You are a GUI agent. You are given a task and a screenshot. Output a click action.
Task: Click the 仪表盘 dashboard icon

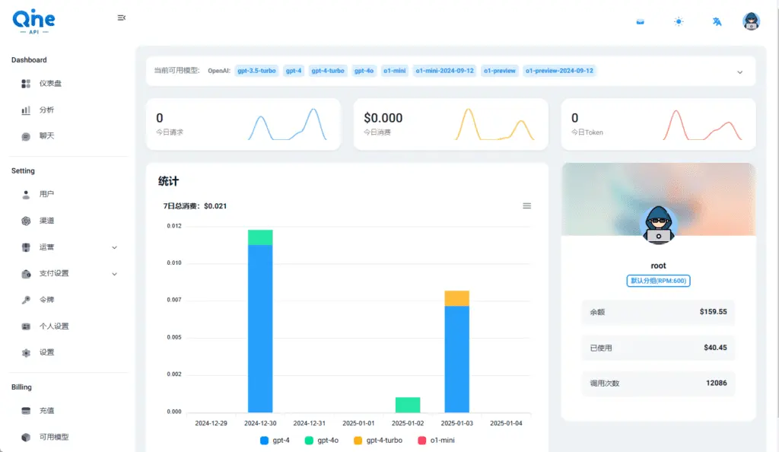point(26,84)
